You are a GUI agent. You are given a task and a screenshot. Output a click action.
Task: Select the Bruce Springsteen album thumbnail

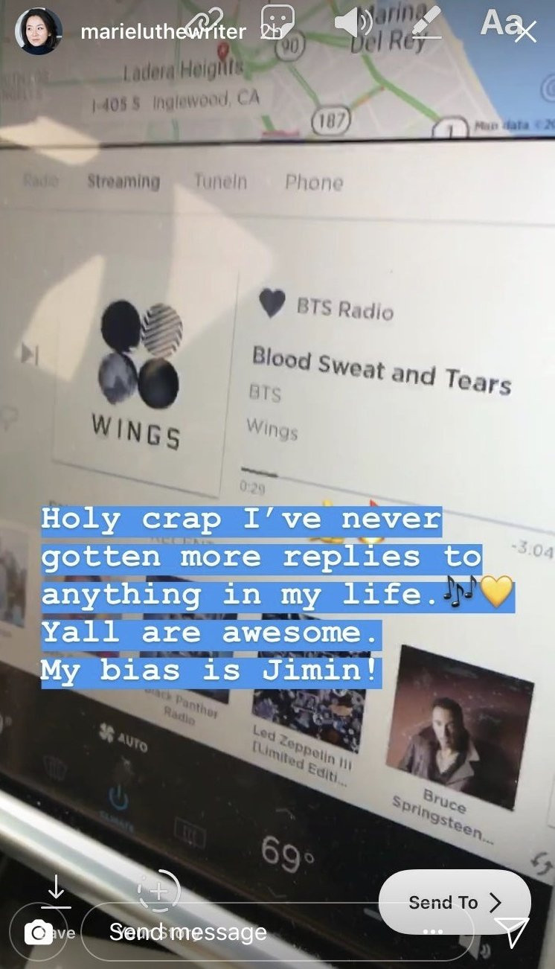459,726
